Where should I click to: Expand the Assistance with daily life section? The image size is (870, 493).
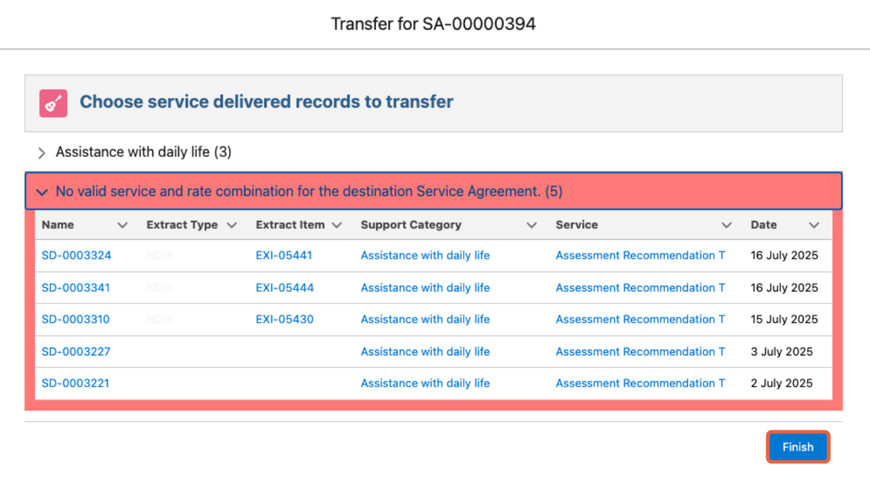click(x=41, y=152)
